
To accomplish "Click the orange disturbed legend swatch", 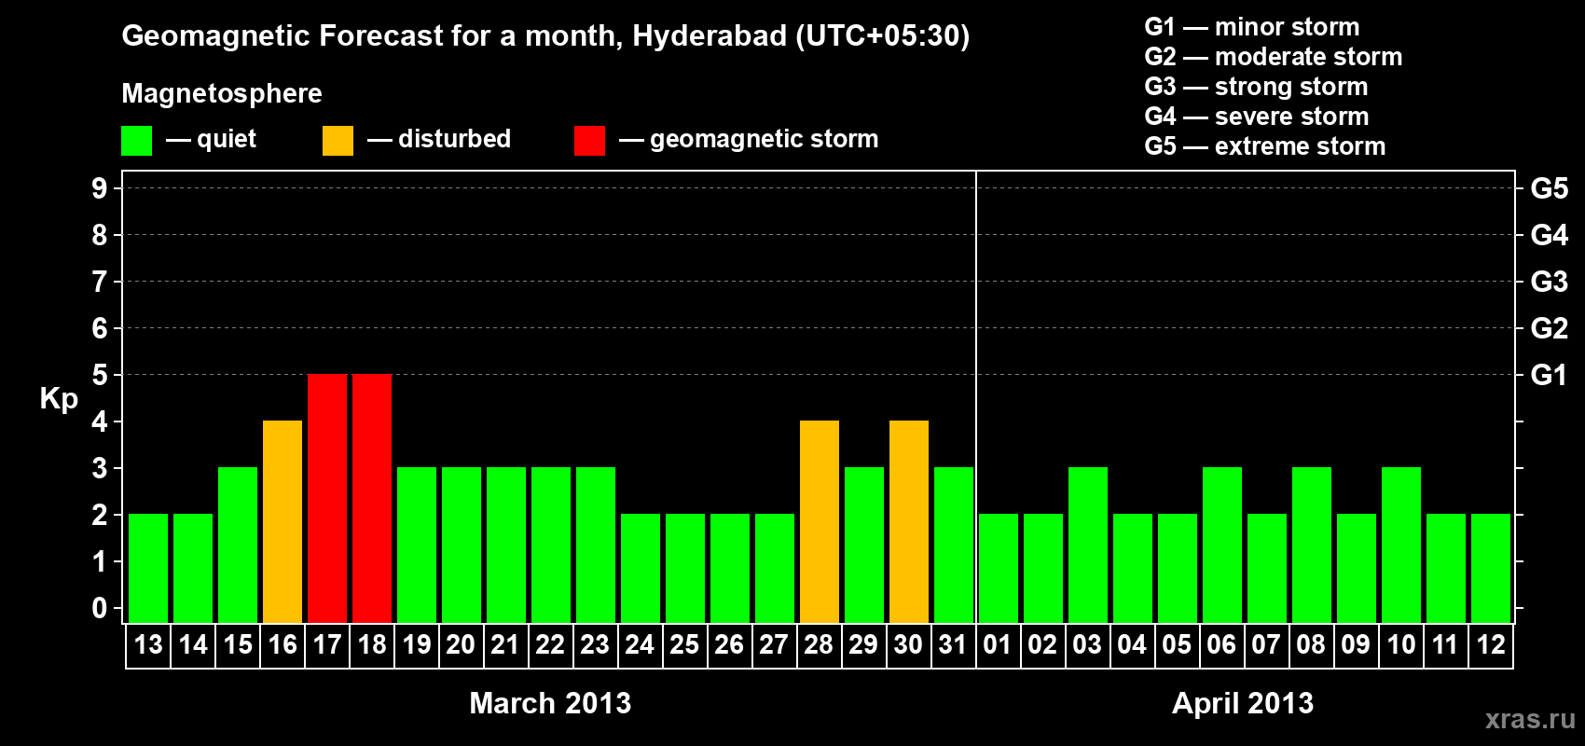I will 338,141.
